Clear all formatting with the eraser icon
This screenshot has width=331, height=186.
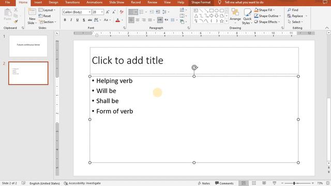pyautogui.click(x=122, y=12)
